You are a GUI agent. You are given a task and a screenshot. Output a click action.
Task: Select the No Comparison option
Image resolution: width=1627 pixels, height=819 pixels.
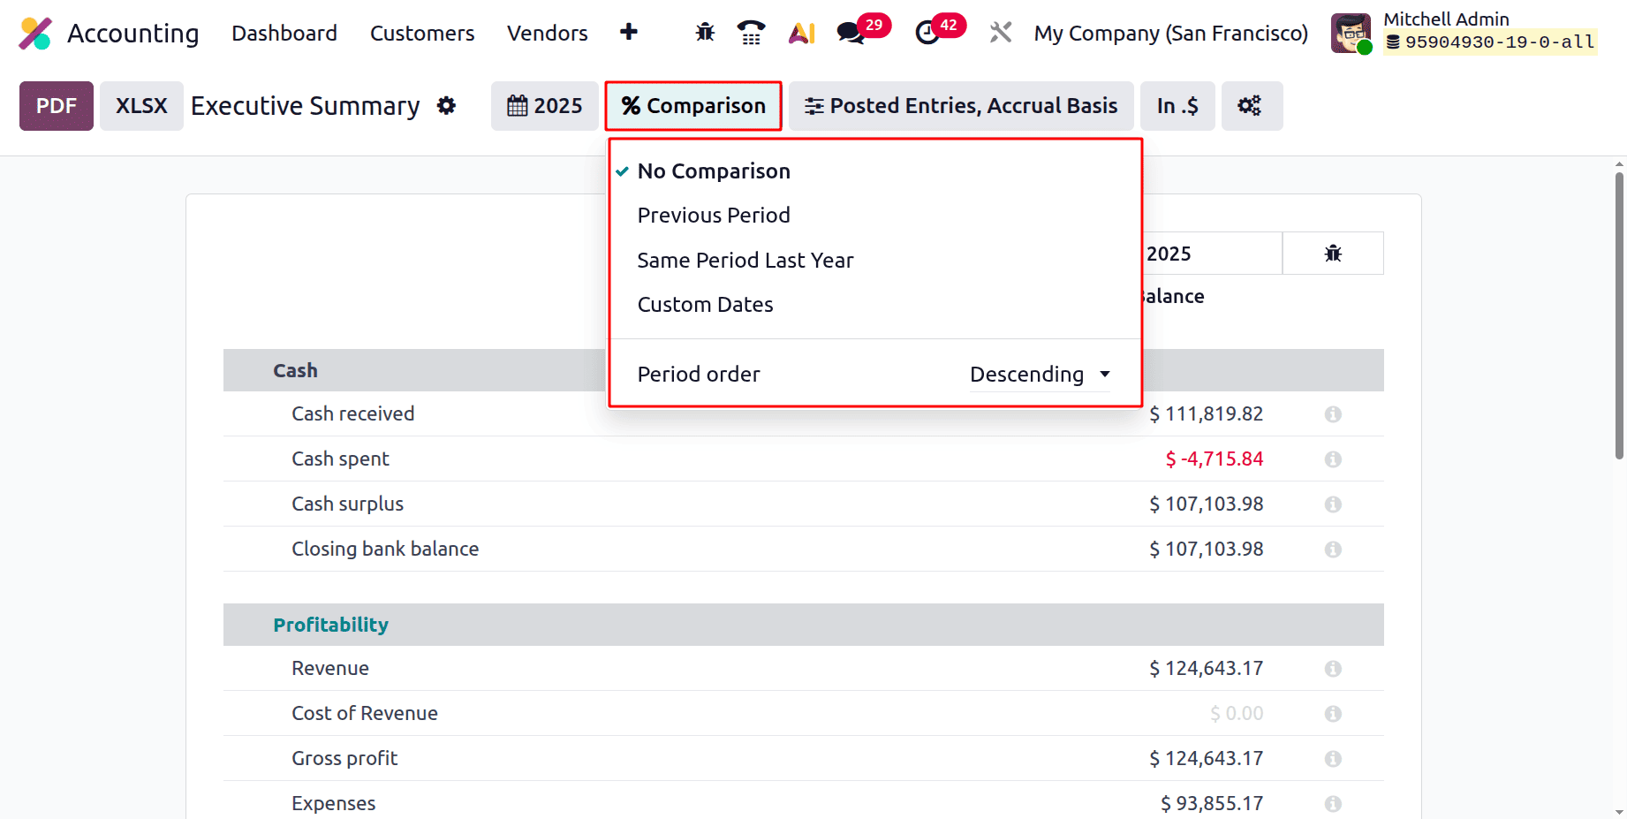[x=714, y=171]
